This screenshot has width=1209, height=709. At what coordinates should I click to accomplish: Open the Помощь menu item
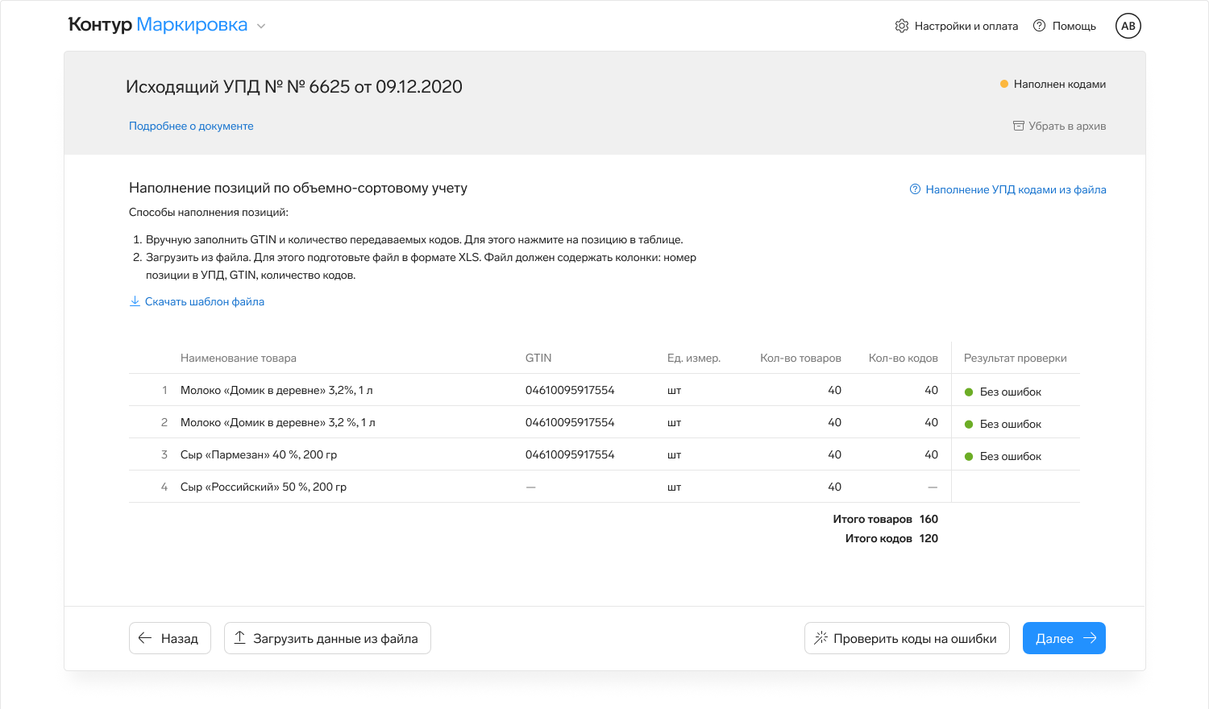click(x=1074, y=26)
